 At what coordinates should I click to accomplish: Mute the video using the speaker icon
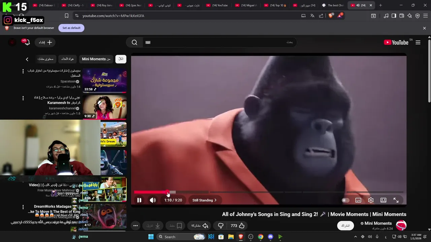point(153,200)
